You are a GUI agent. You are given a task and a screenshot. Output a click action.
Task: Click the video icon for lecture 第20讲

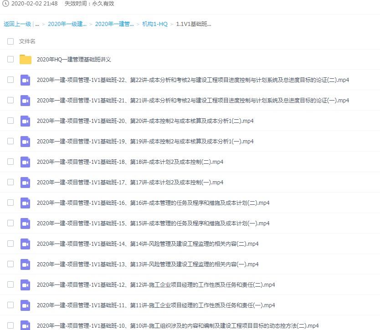point(26,121)
